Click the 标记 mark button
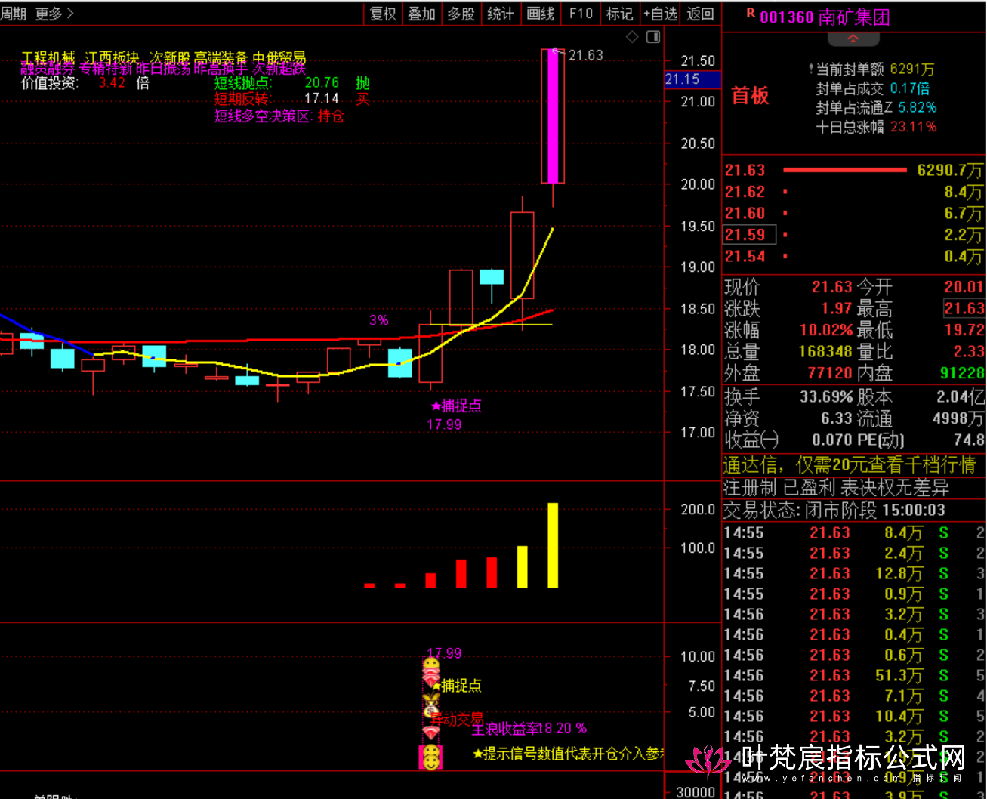Screen dimensions: 987x799 (619, 14)
